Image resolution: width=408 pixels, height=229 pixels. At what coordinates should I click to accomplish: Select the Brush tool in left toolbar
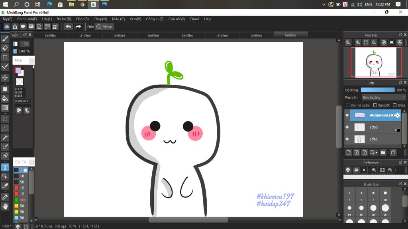[x=5, y=39]
